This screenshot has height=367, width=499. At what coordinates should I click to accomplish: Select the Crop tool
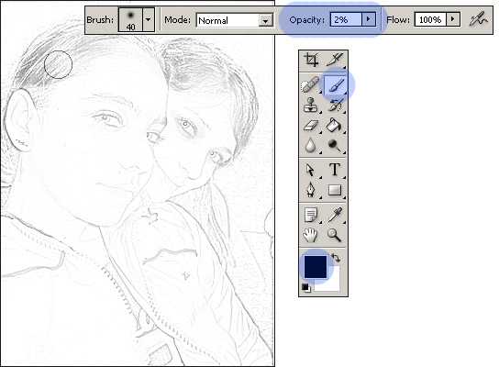[311, 60]
